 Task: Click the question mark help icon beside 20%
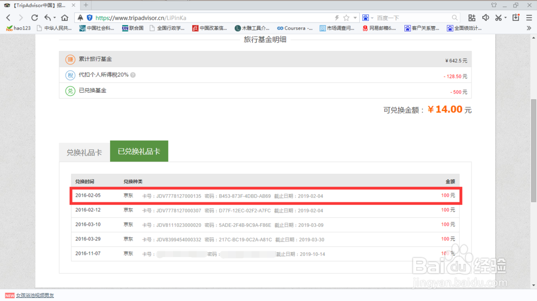(133, 75)
